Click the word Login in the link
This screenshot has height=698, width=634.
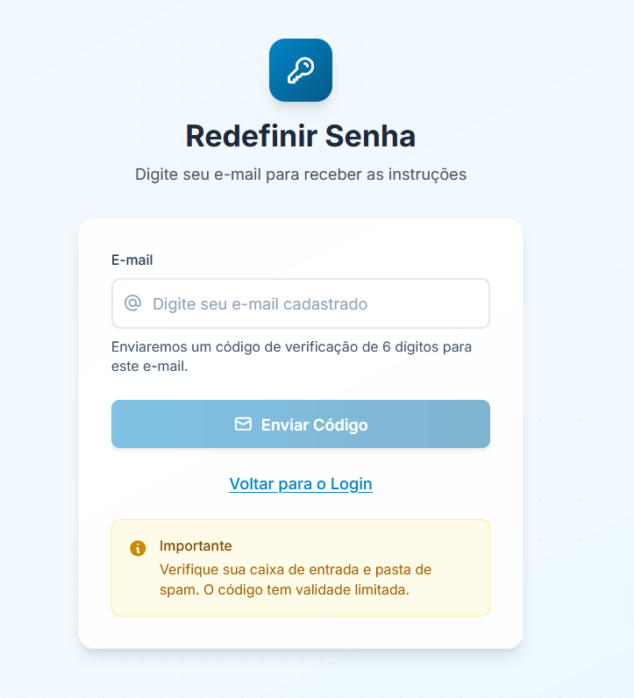[352, 484]
